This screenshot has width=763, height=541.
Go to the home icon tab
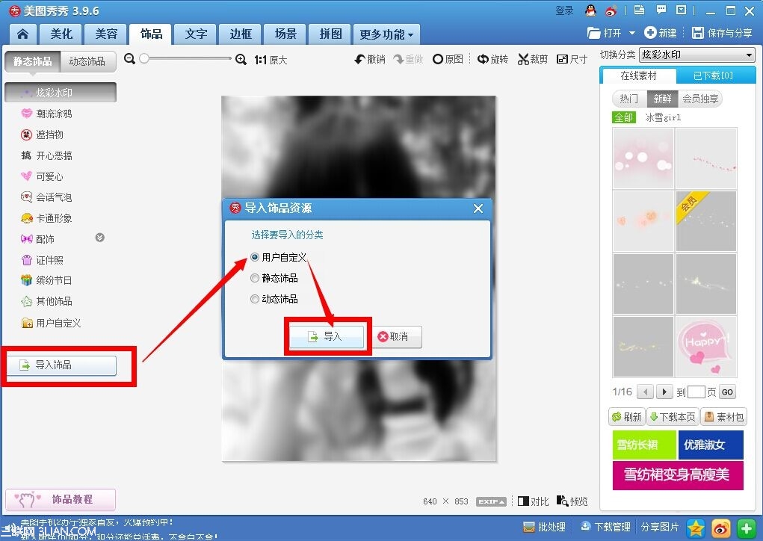coord(23,34)
